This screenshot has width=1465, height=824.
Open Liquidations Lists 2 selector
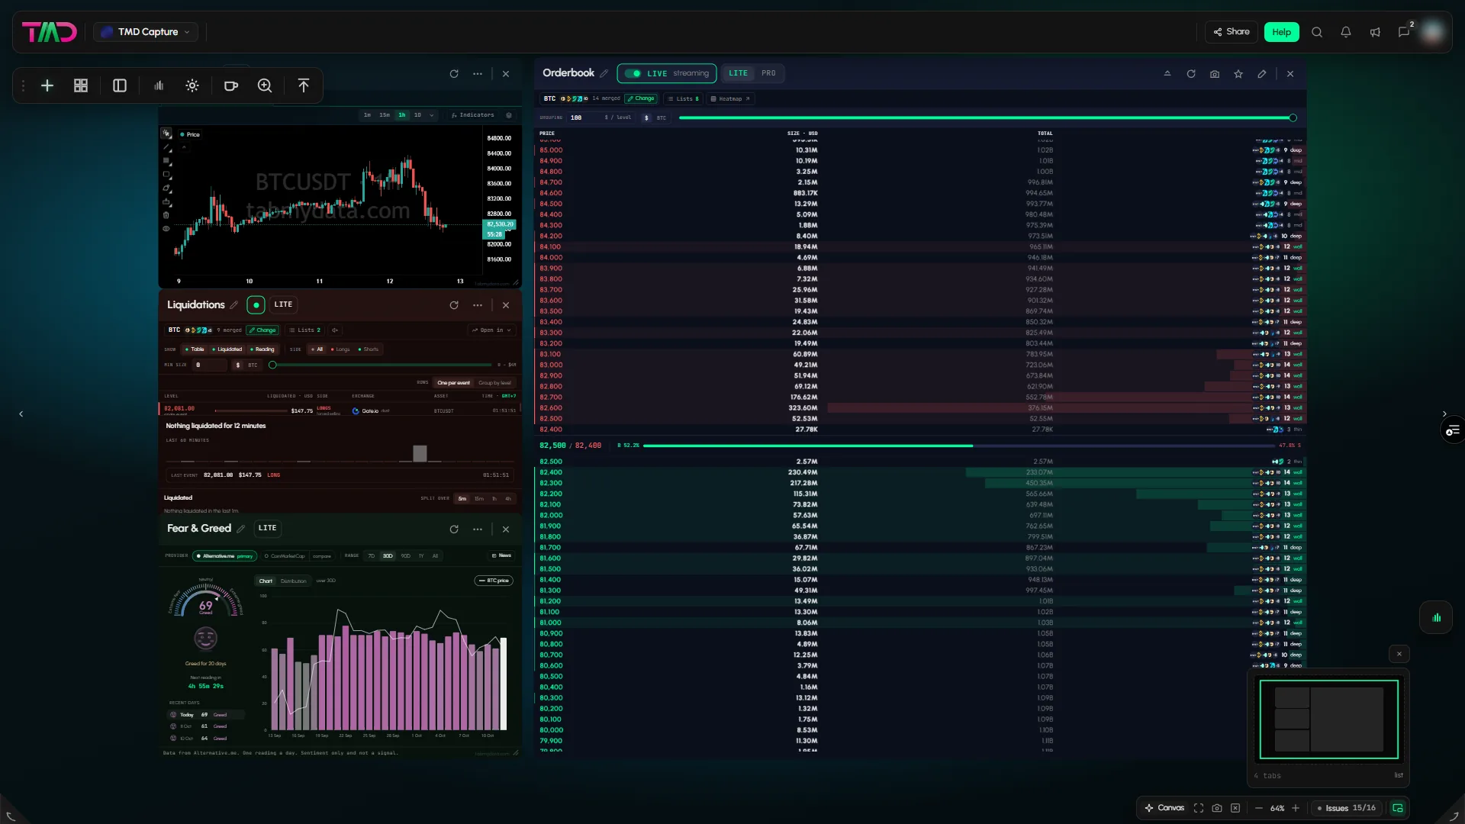(305, 330)
